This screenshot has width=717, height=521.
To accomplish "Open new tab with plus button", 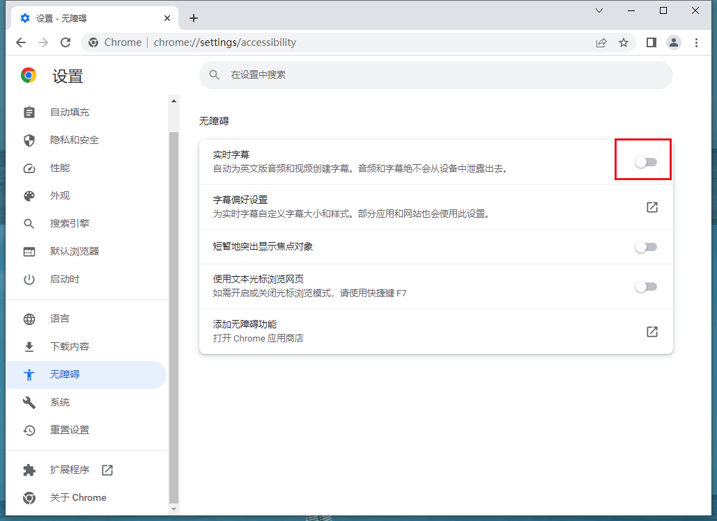I will (x=194, y=18).
